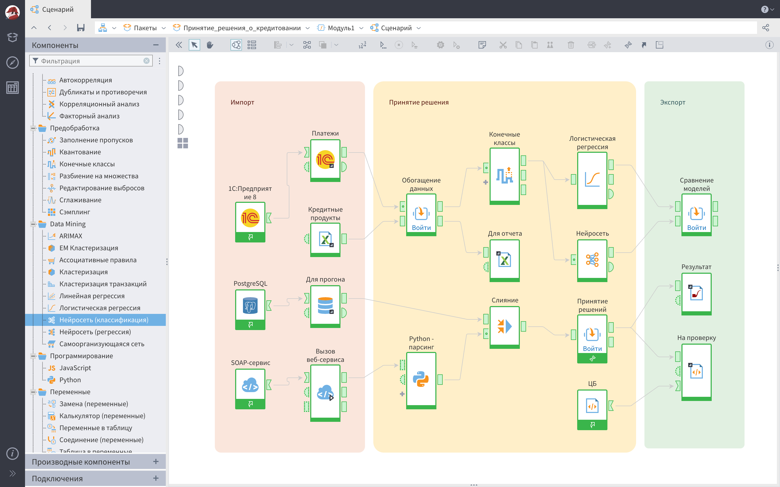Select the hand pan tool
Screen dimensions: 780x487
pos(210,45)
